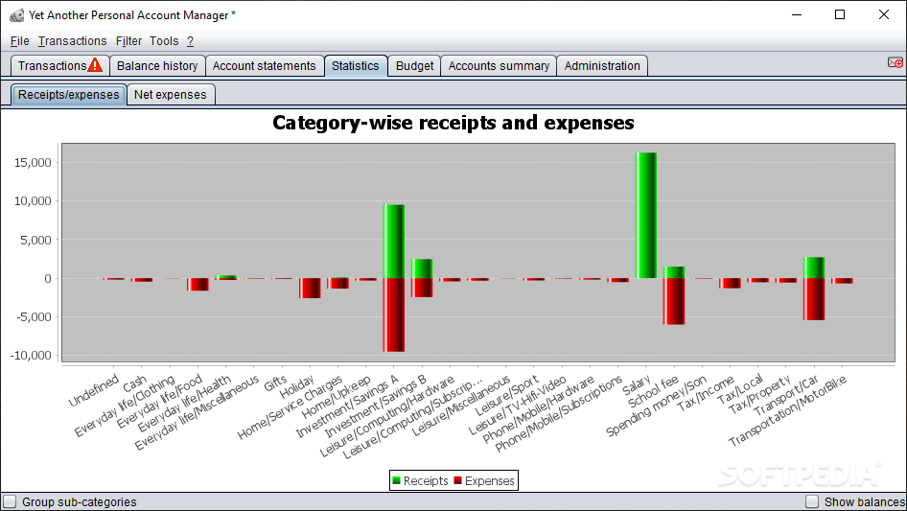Switch to the Administration tab
907x511 pixels.
click(602, 65)
